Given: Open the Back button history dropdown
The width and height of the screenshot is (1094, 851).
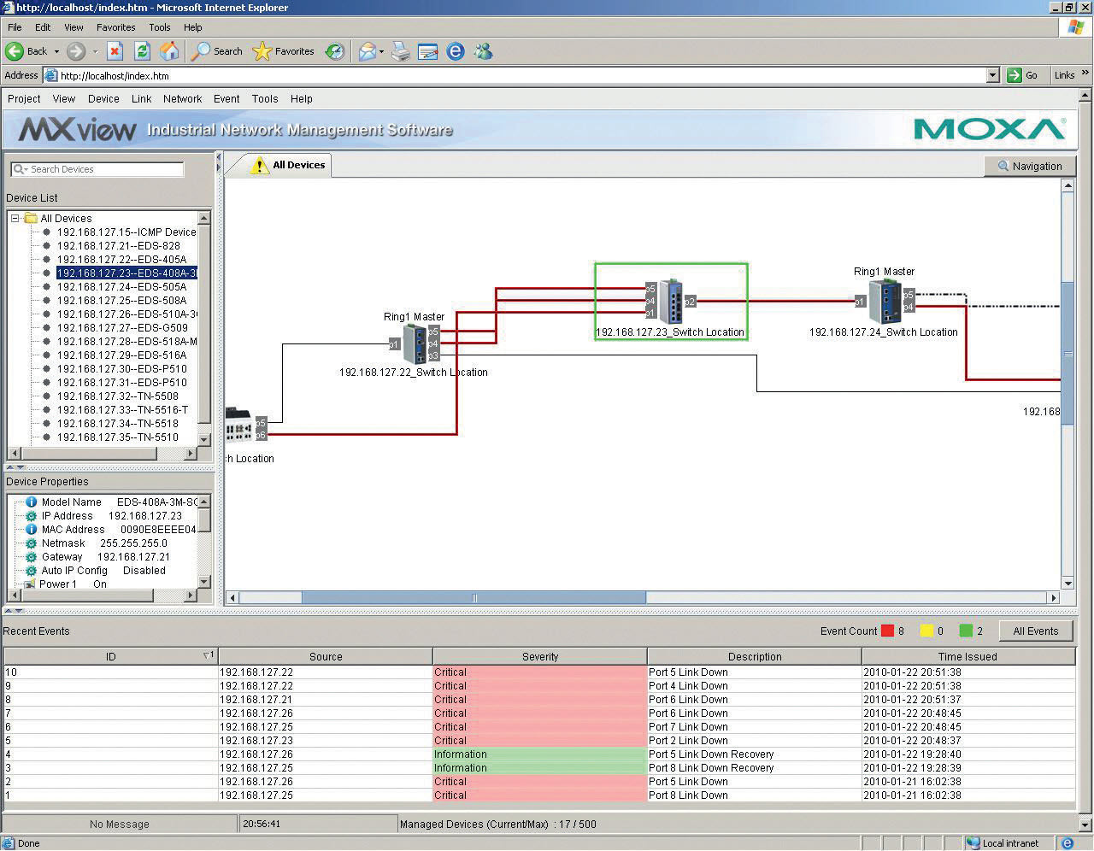Looking at the screenshot, I should 56,51.
